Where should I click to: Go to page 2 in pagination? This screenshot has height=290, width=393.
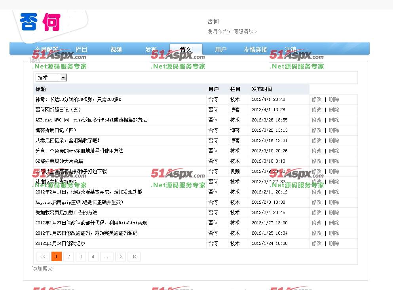coord(68,257)
